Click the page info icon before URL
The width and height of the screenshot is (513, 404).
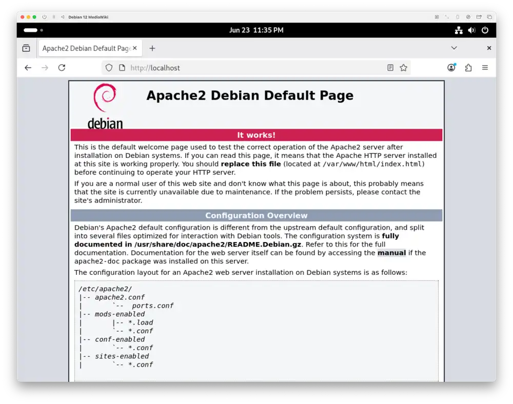point(122,68)
